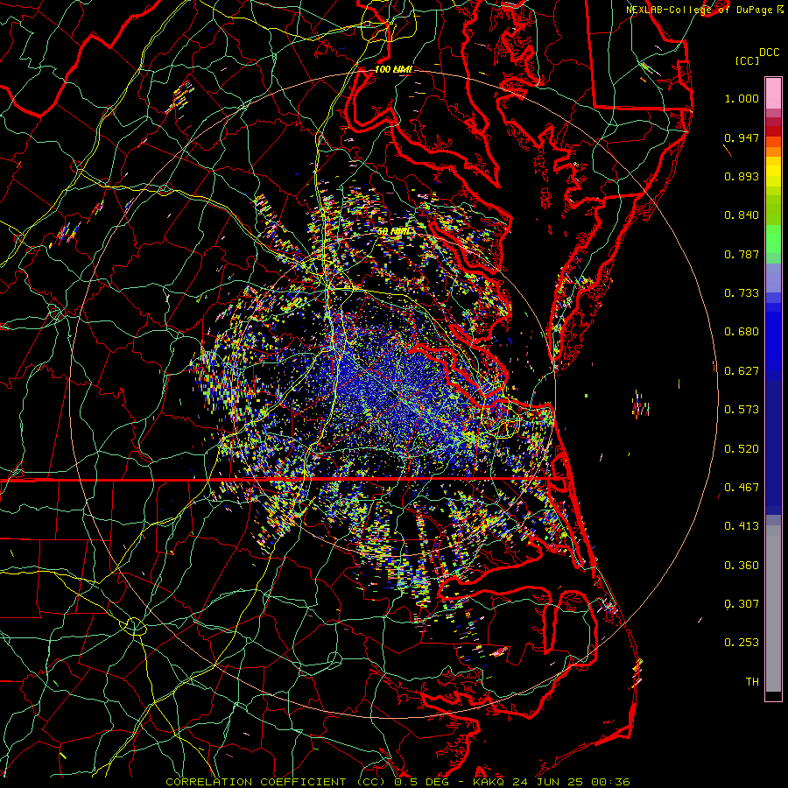This screenshot has width=788, height=788.
Task: Click the 0.573 scale value
Action: 742,410
